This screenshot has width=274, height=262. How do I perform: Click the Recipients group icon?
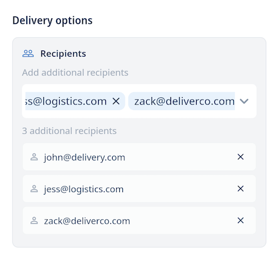(x=28, y=53)
